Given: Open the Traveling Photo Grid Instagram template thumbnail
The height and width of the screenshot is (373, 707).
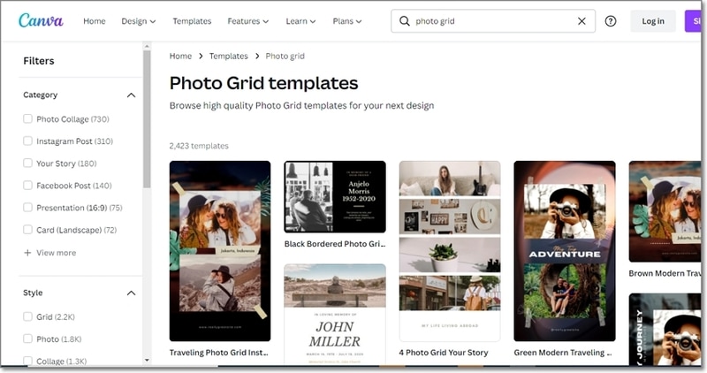Looking at the screenshot, I should (x=220, y=251).
